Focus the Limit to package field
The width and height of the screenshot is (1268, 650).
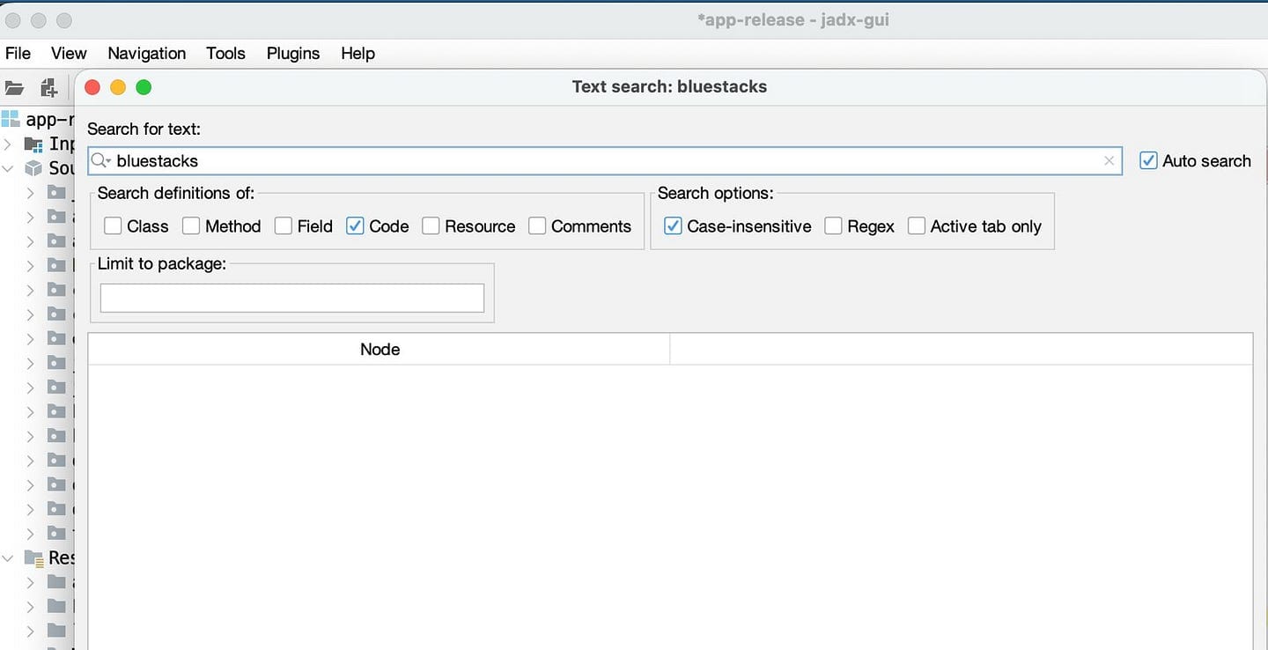(x=292, y=298)
